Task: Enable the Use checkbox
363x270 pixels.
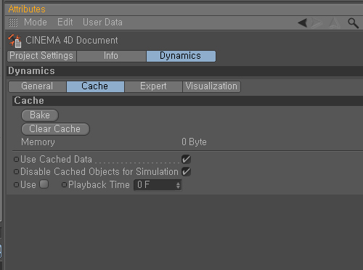Action: (44, 184)
